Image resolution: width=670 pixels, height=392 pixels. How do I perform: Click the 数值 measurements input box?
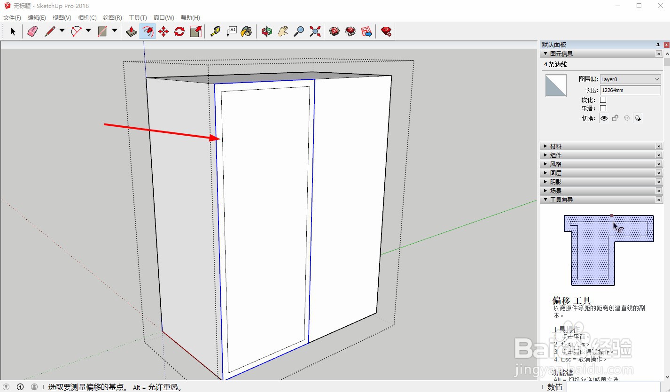pyautogui.click(x=614, y=387)
